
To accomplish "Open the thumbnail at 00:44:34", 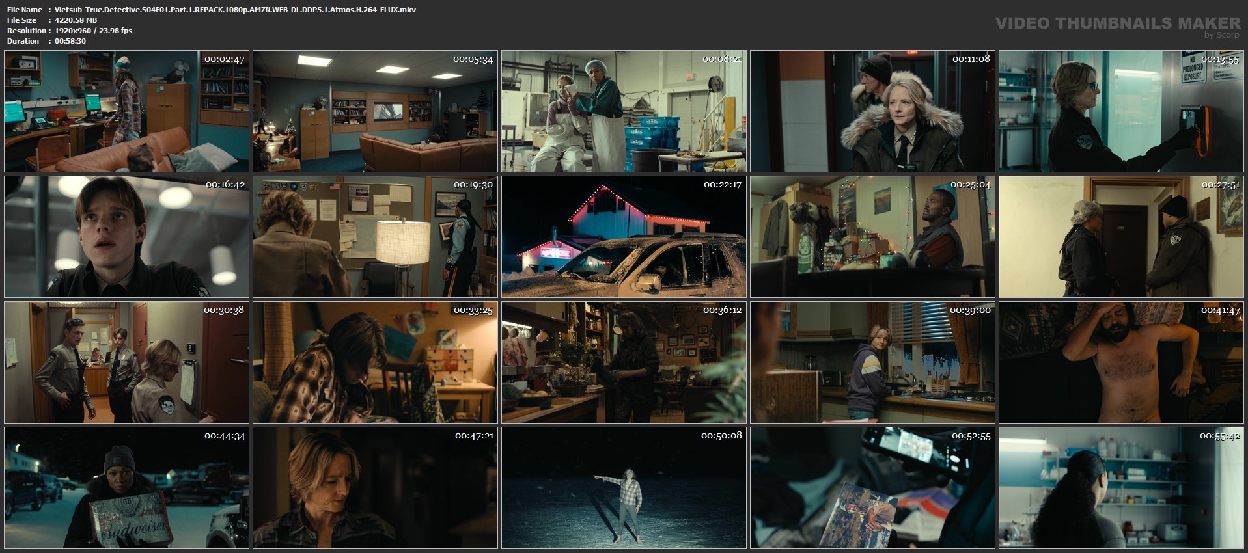I will [126, 488].
